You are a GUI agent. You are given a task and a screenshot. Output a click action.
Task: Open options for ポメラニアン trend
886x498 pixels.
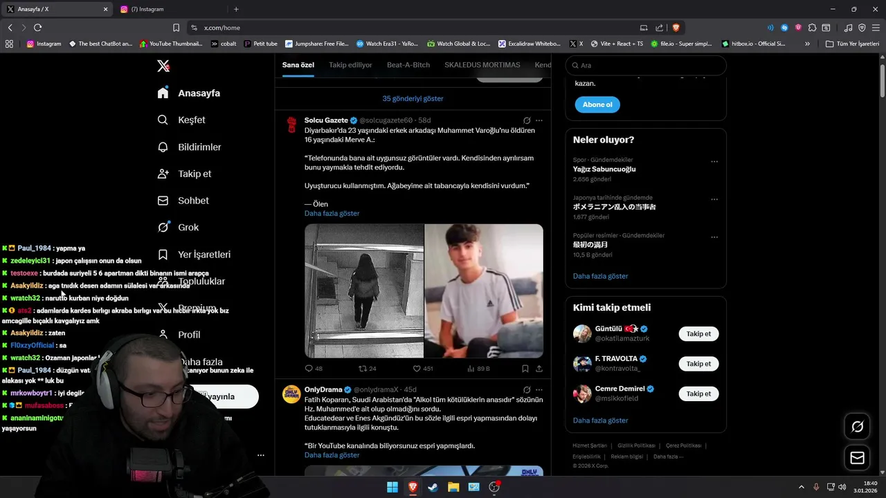[x=714, y=199]
